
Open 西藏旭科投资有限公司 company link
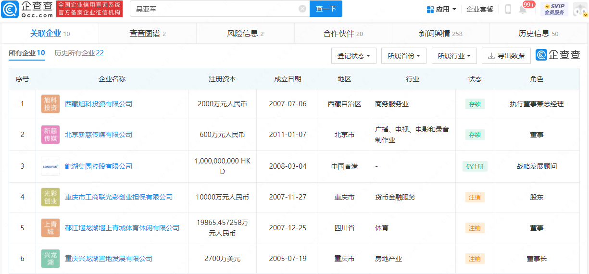(99, 104)
